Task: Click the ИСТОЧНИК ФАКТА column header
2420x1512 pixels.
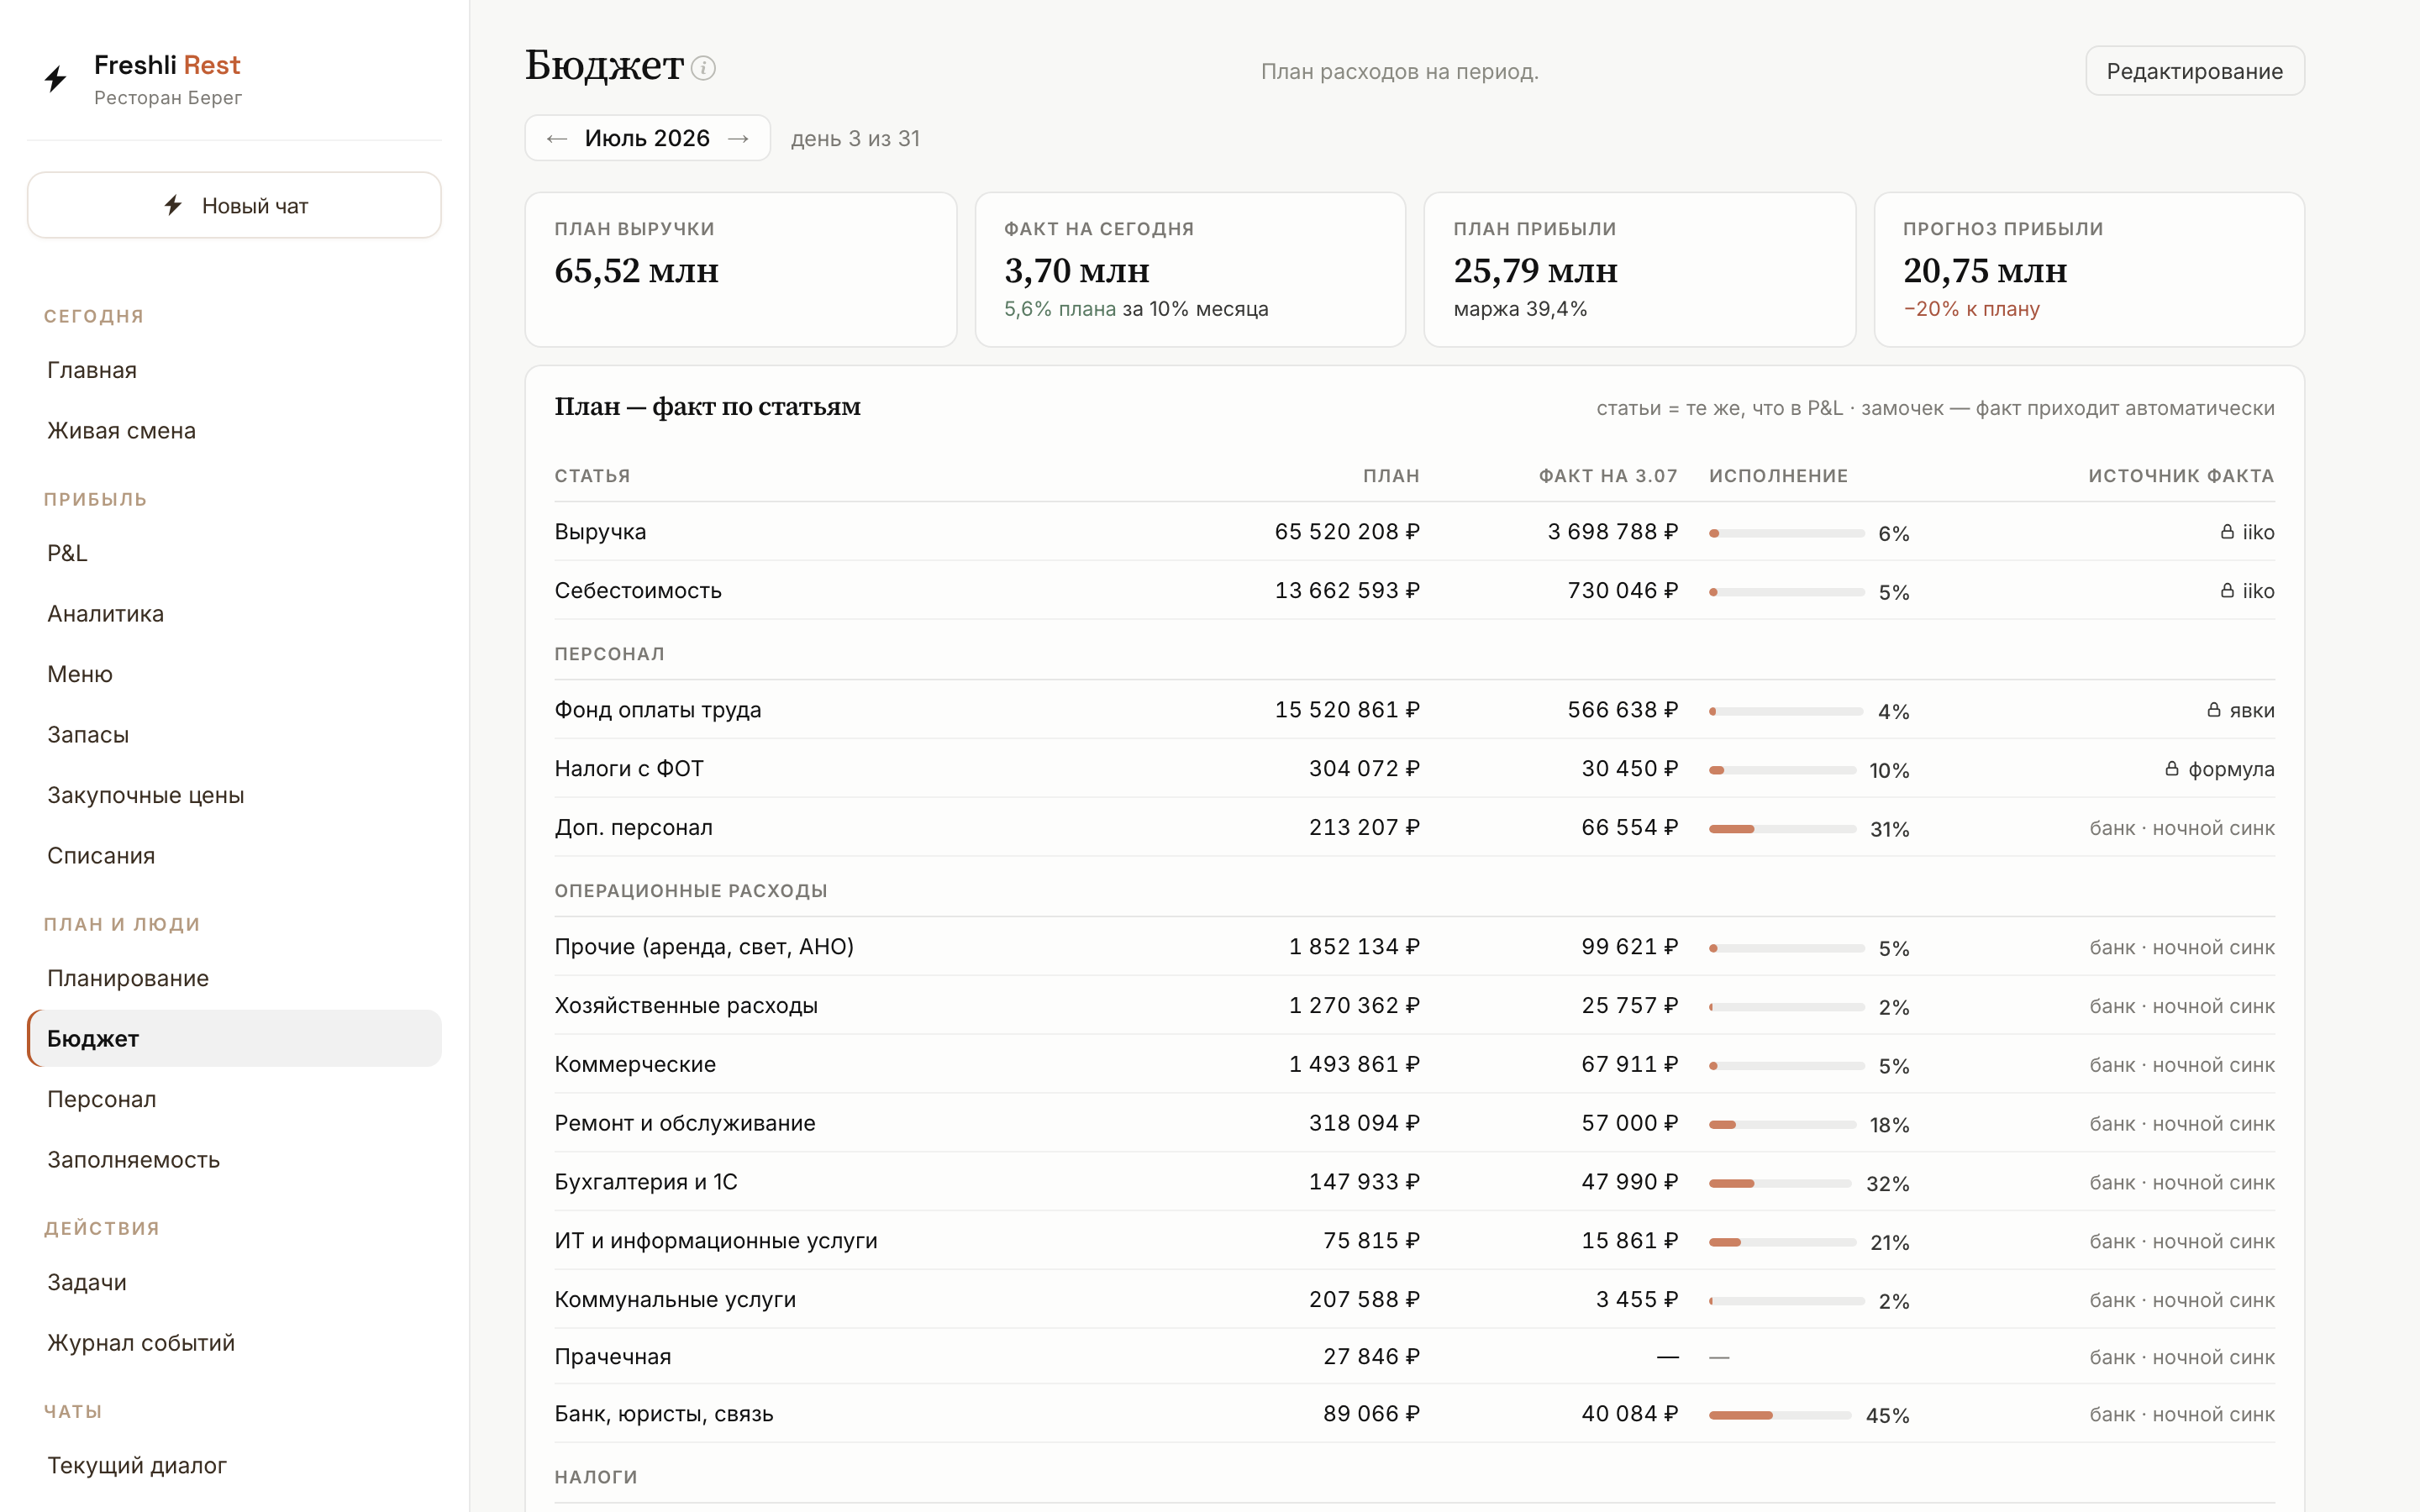Action: [2181, 476]
